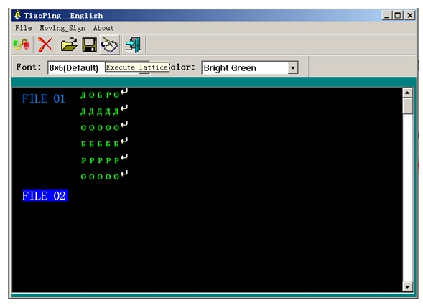Viewport: 423px width, 308px height.
Task: Click the TiaoPing title bar application icon
Action: click(x=17, y=15)
